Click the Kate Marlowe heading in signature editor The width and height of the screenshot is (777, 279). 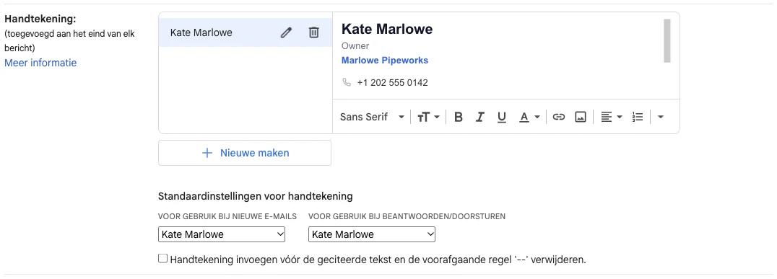pos(387,29)
